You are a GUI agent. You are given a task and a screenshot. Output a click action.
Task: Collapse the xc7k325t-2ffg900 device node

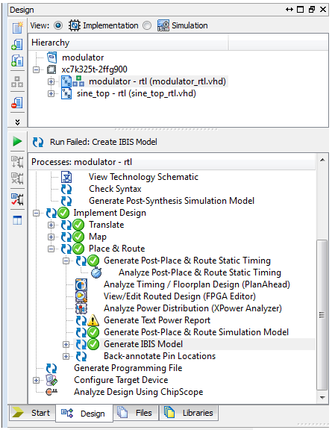tap(37, 69)
